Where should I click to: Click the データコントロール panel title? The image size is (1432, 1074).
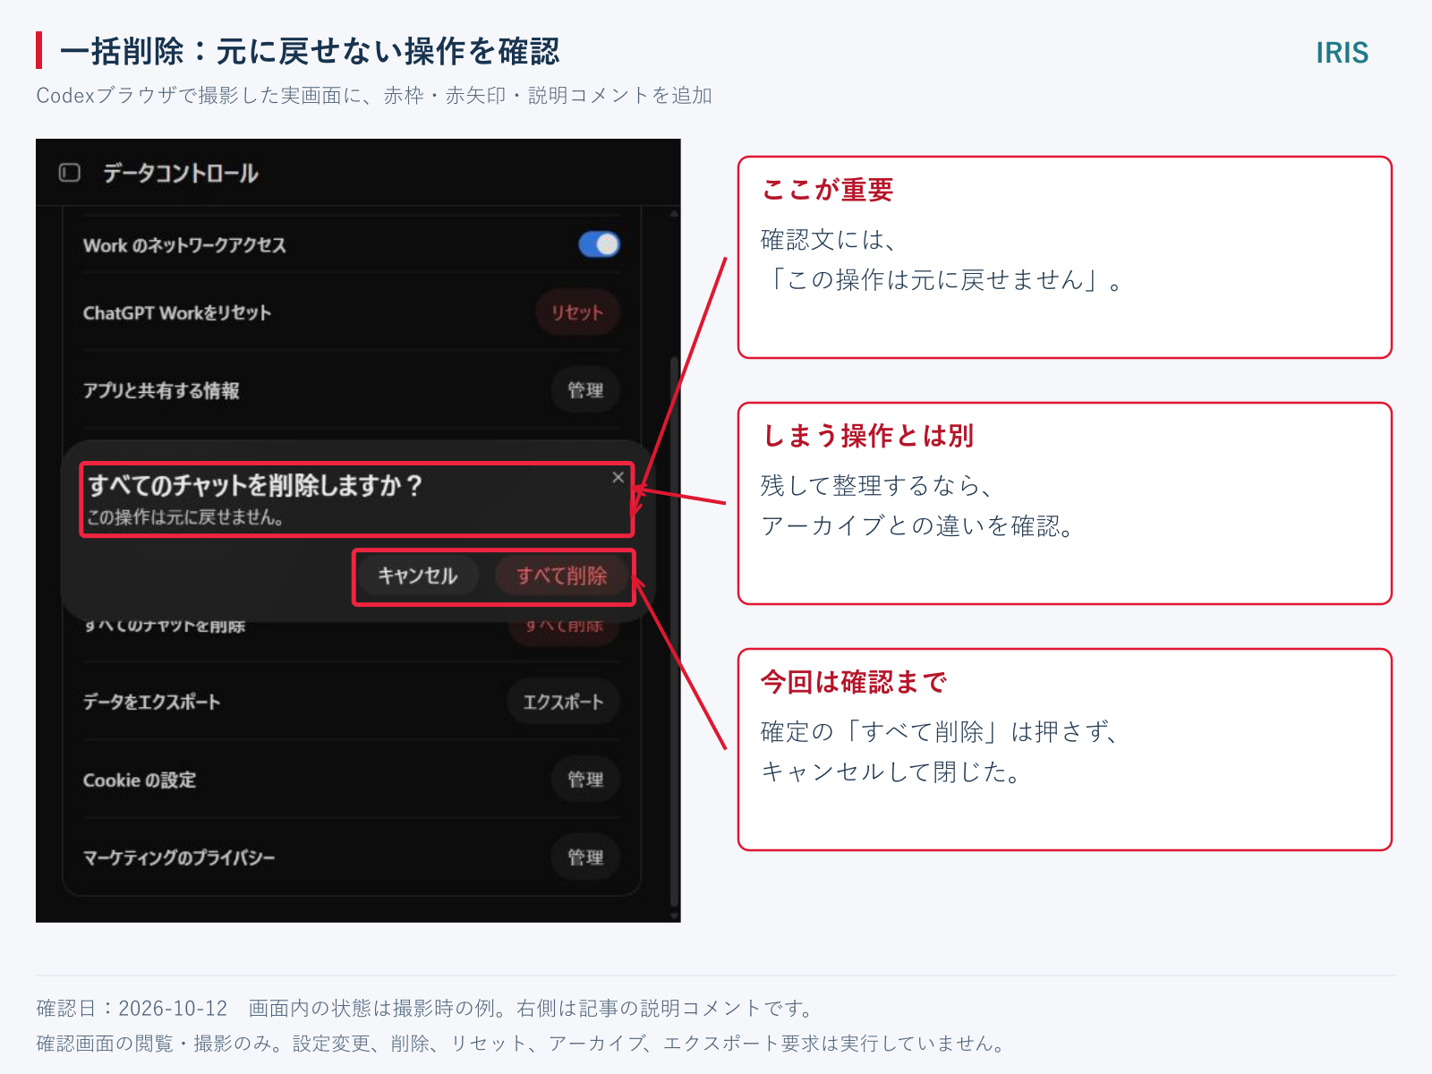181,173
